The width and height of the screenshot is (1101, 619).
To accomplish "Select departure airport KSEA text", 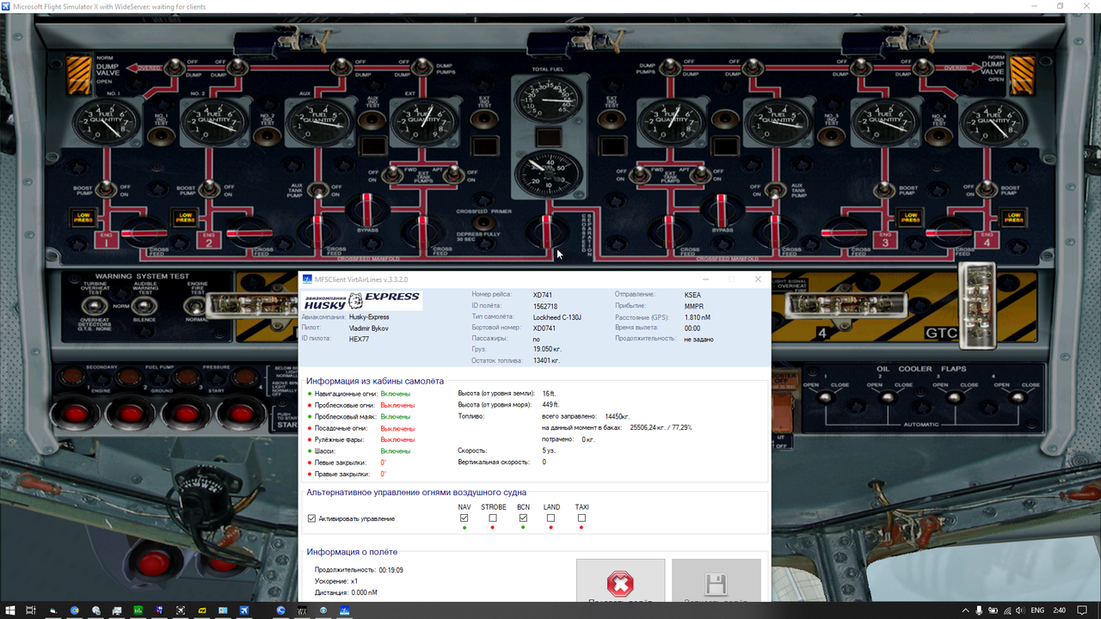I will coord(692,295).
